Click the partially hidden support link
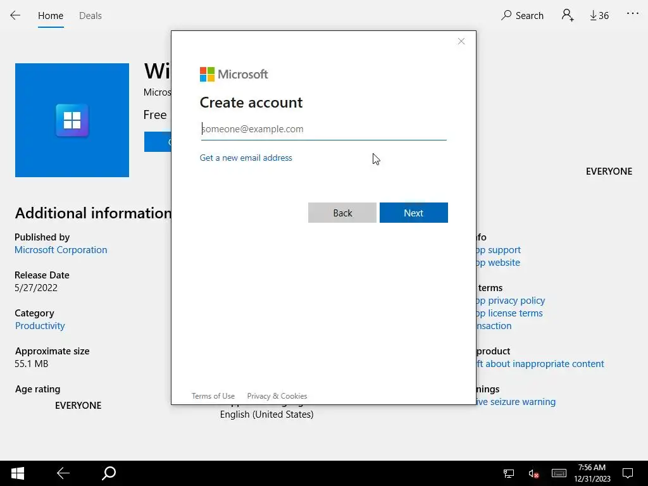Image resolution: width=648 pixels, height=486 pixels. coord(499,249)
